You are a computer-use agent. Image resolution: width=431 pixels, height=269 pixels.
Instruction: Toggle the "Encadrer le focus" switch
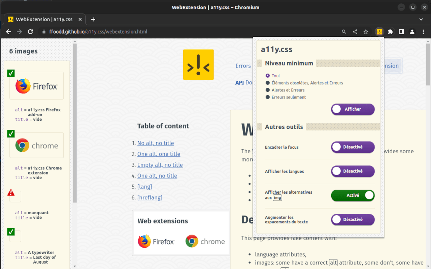point(353,147)
